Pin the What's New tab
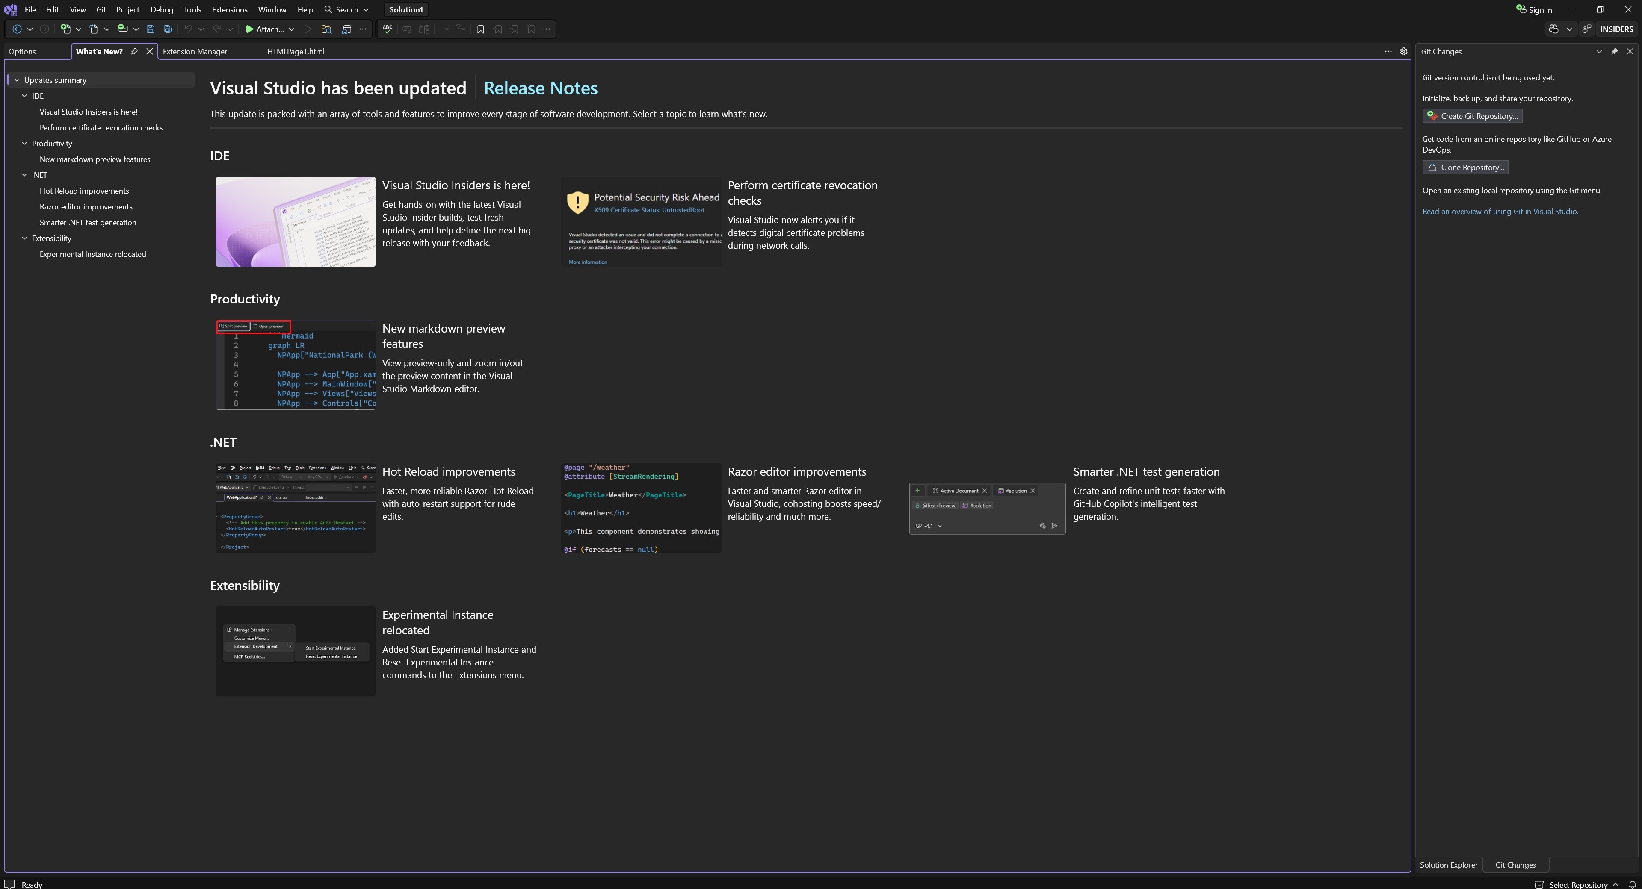This screenshot has width=1642, height=889. coord(134,52)
